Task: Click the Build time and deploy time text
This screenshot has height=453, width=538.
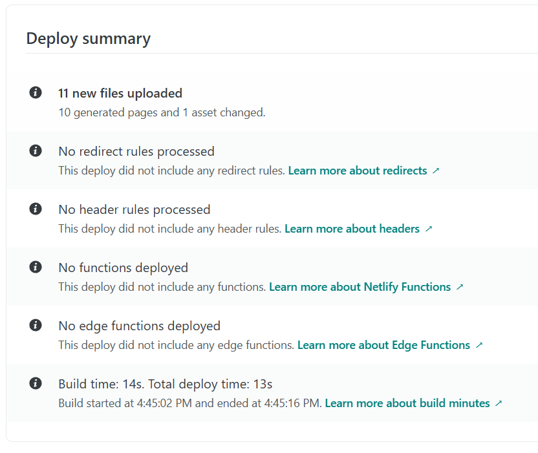Action: point(166,384)
